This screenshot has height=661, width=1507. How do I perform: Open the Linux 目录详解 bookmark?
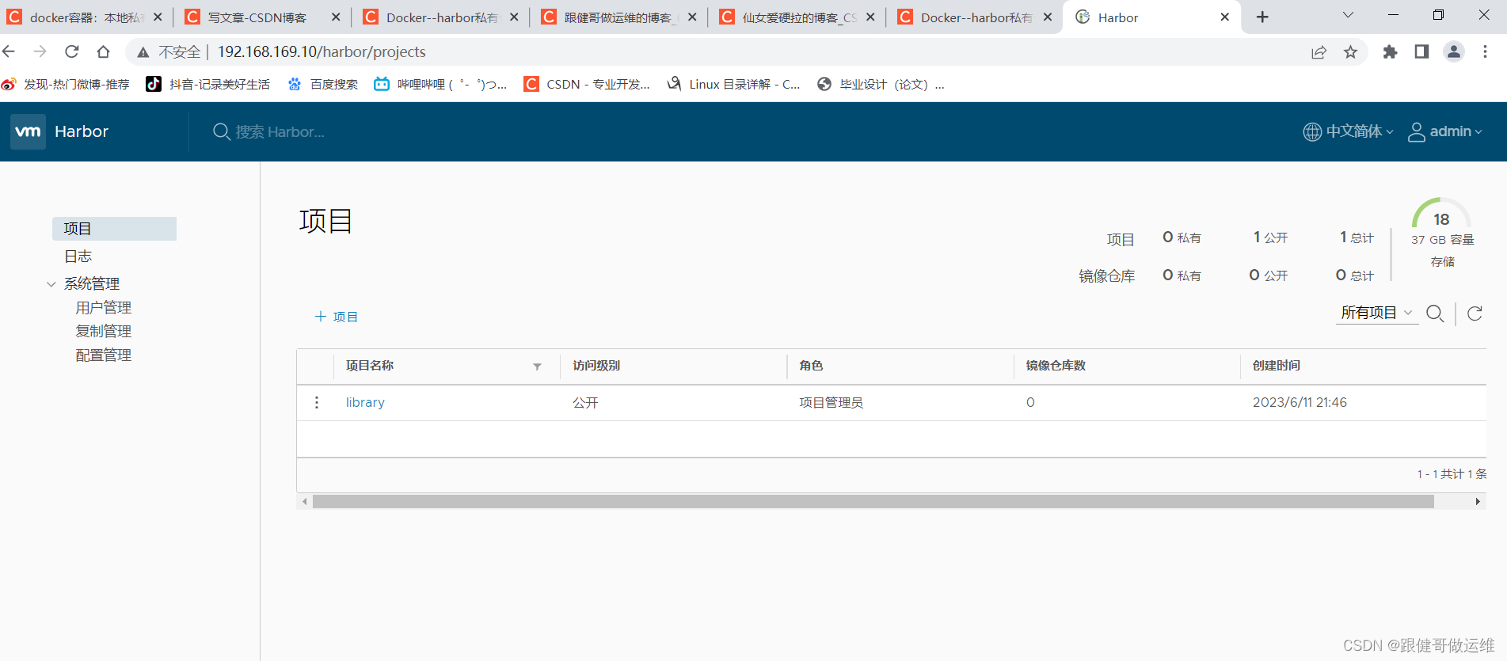coord(733,84)
